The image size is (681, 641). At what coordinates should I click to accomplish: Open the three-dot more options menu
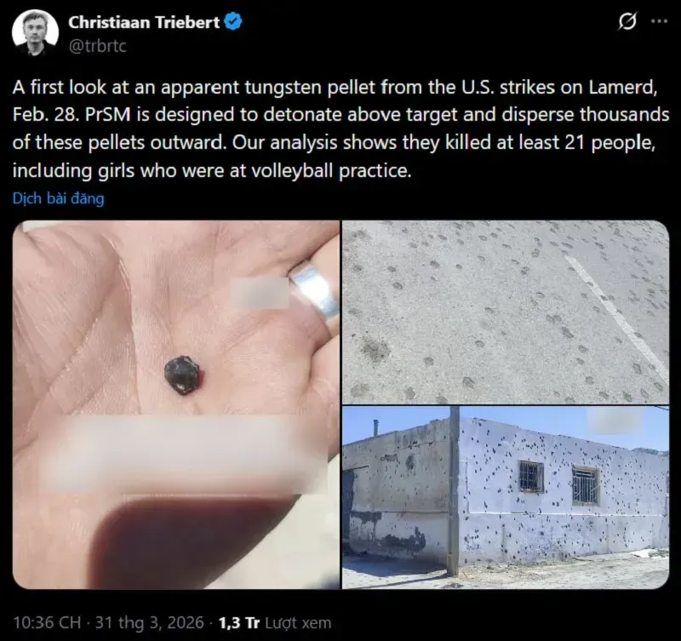[x=659, y=20]
